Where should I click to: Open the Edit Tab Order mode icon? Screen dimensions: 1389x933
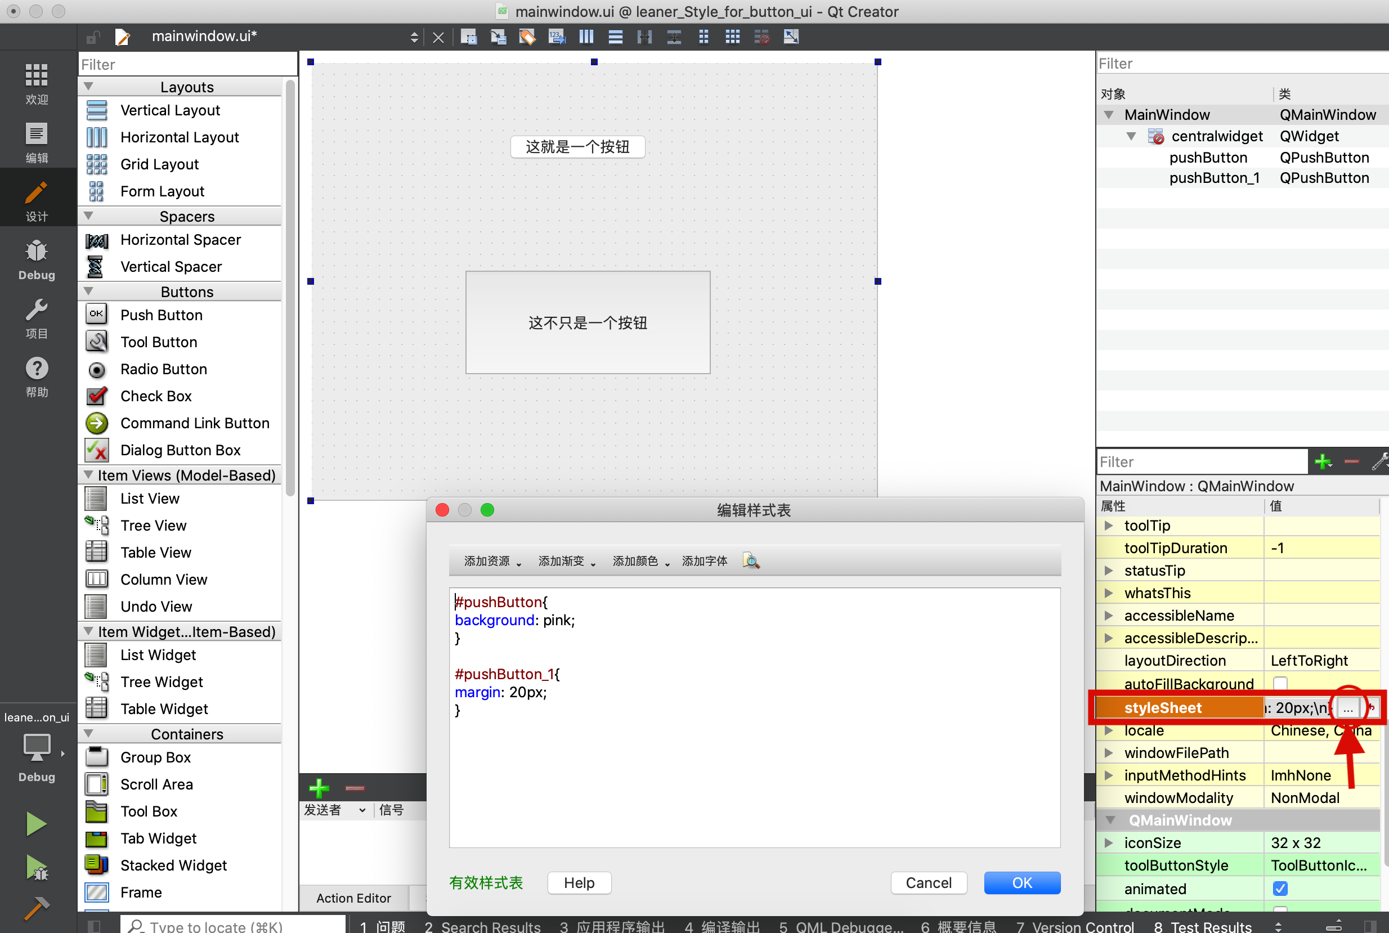click(x=557, y=37)
